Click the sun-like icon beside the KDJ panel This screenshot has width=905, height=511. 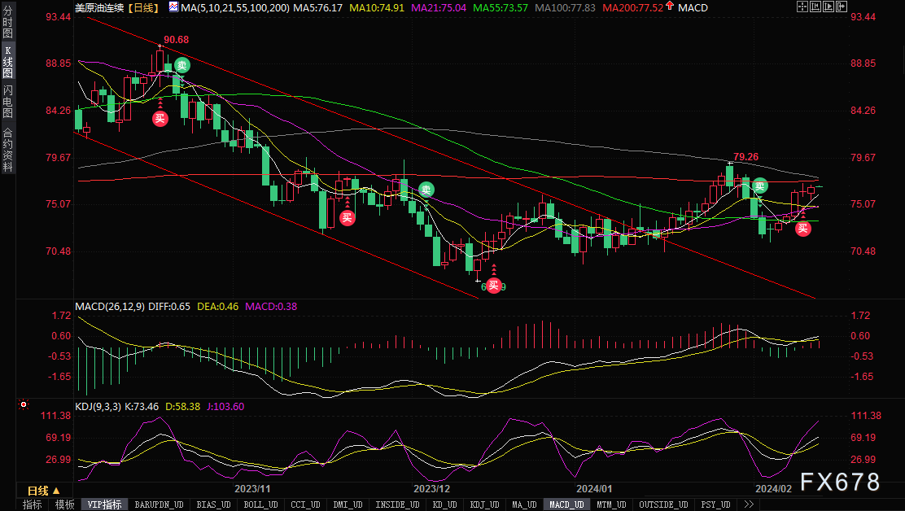(23, 405)
